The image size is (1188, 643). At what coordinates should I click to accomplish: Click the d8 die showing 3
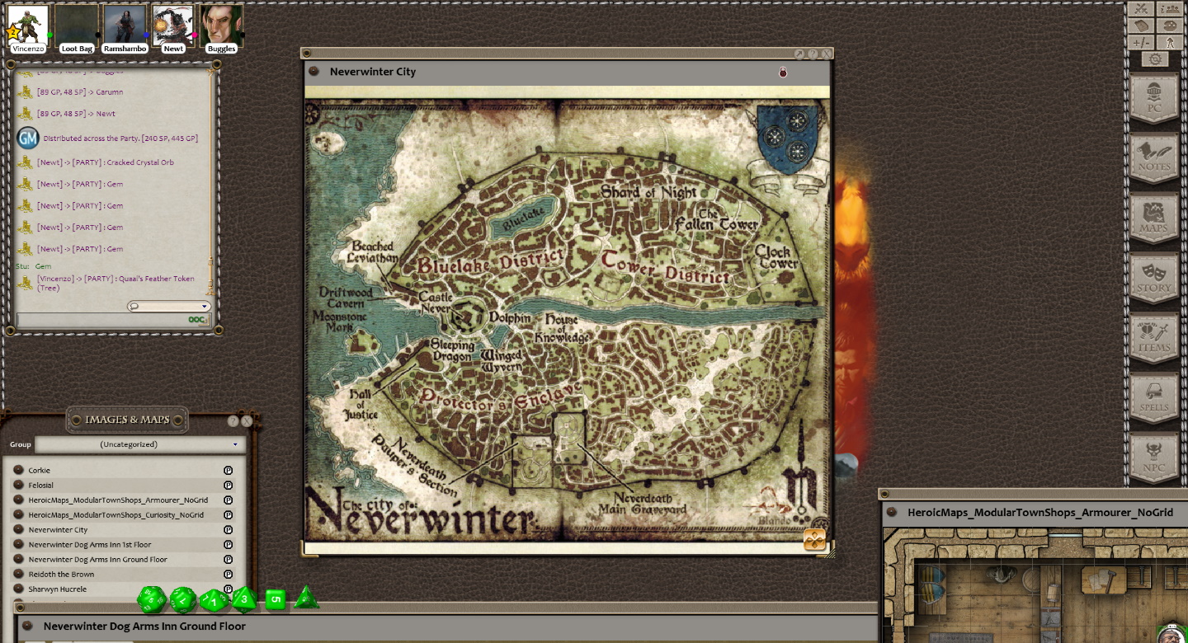pos(244,598)
